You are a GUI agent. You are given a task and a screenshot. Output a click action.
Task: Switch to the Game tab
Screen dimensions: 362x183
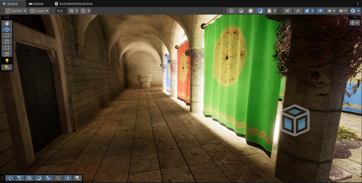pyautogui.click(x=36, y=4)
